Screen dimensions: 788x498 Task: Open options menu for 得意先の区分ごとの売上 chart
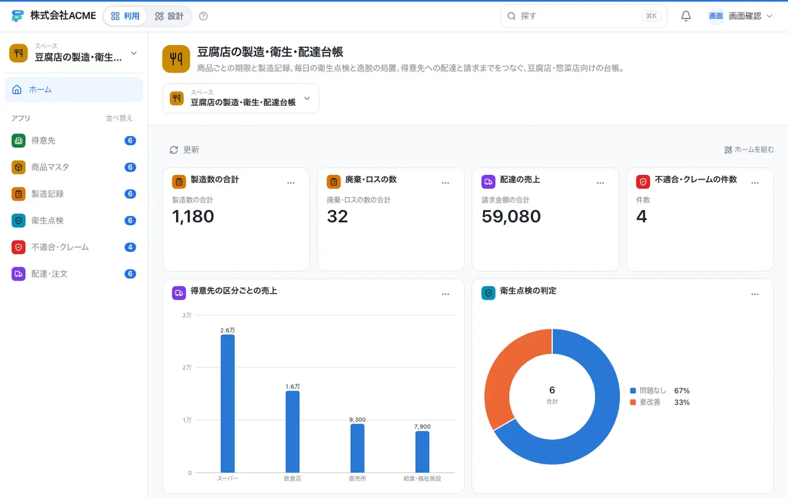[445, 294]
